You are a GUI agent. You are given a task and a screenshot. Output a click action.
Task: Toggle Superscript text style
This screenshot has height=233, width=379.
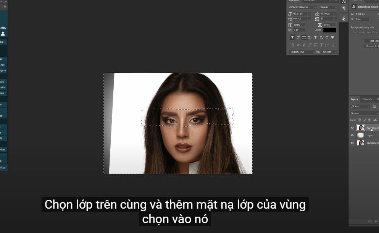pyautogui.click(x=315, y=37)
